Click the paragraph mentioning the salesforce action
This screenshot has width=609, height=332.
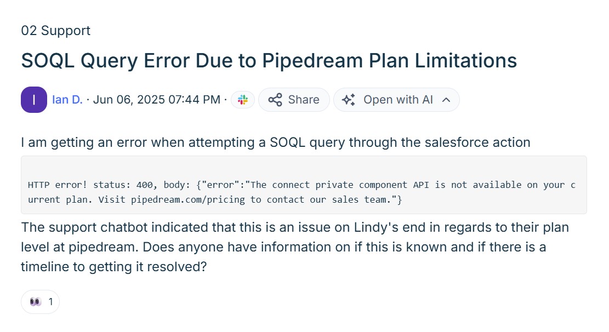pos(275,142)
